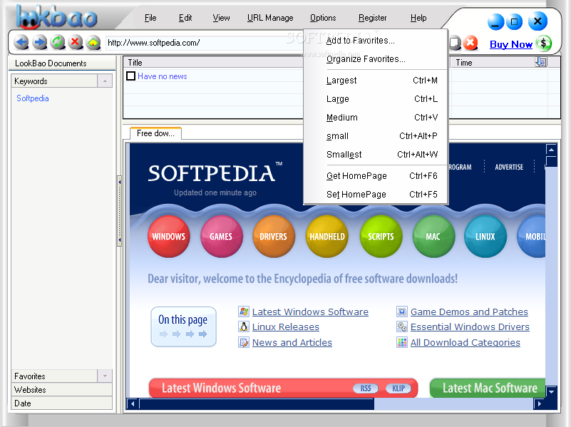Open the Essential Windows Drivers link
The image size is (571, 427).
tap(470, 326)
